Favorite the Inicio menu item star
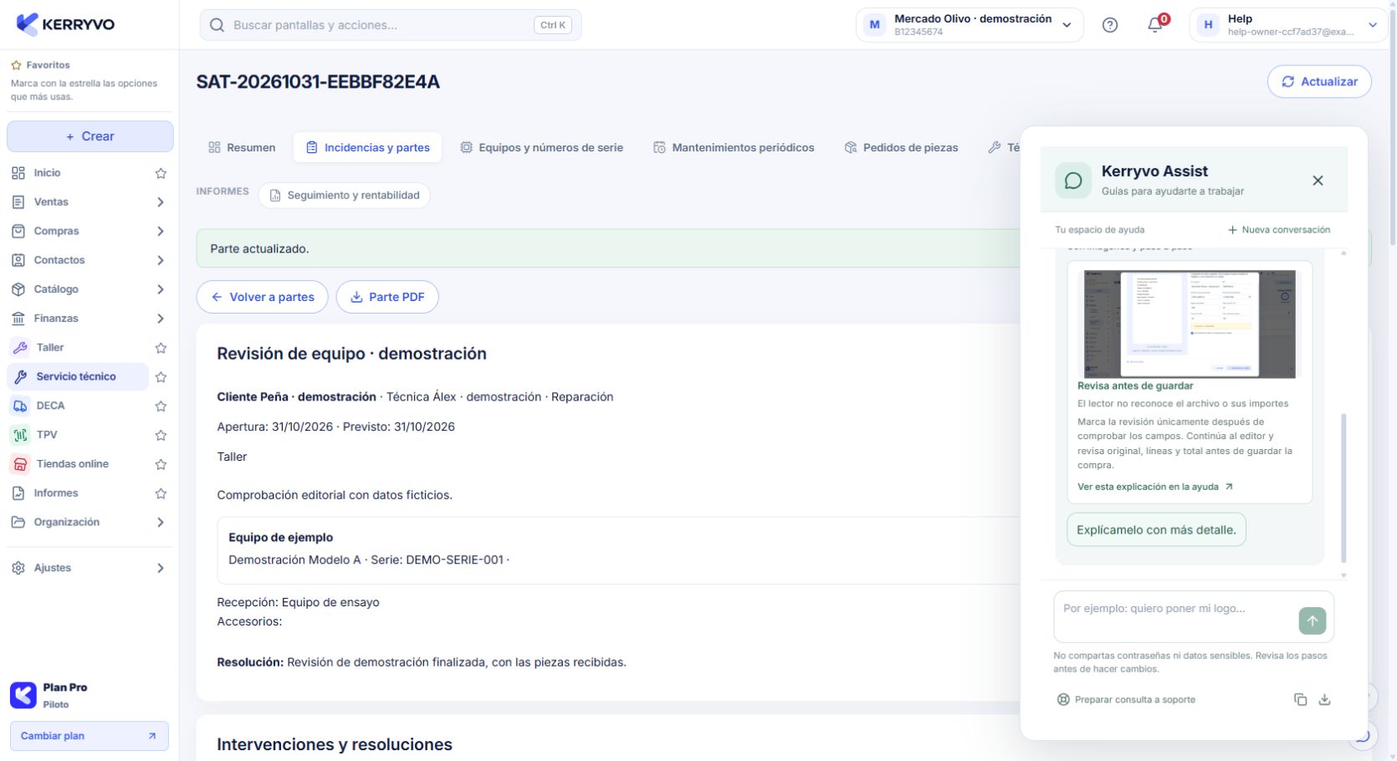This screenshot has height=761, width=1397. click(161, 173)
